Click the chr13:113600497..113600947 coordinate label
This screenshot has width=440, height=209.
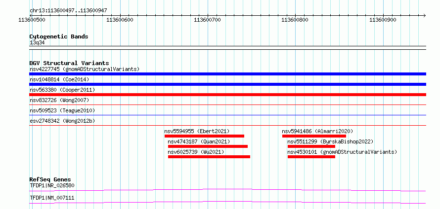(x=68, y=11)
